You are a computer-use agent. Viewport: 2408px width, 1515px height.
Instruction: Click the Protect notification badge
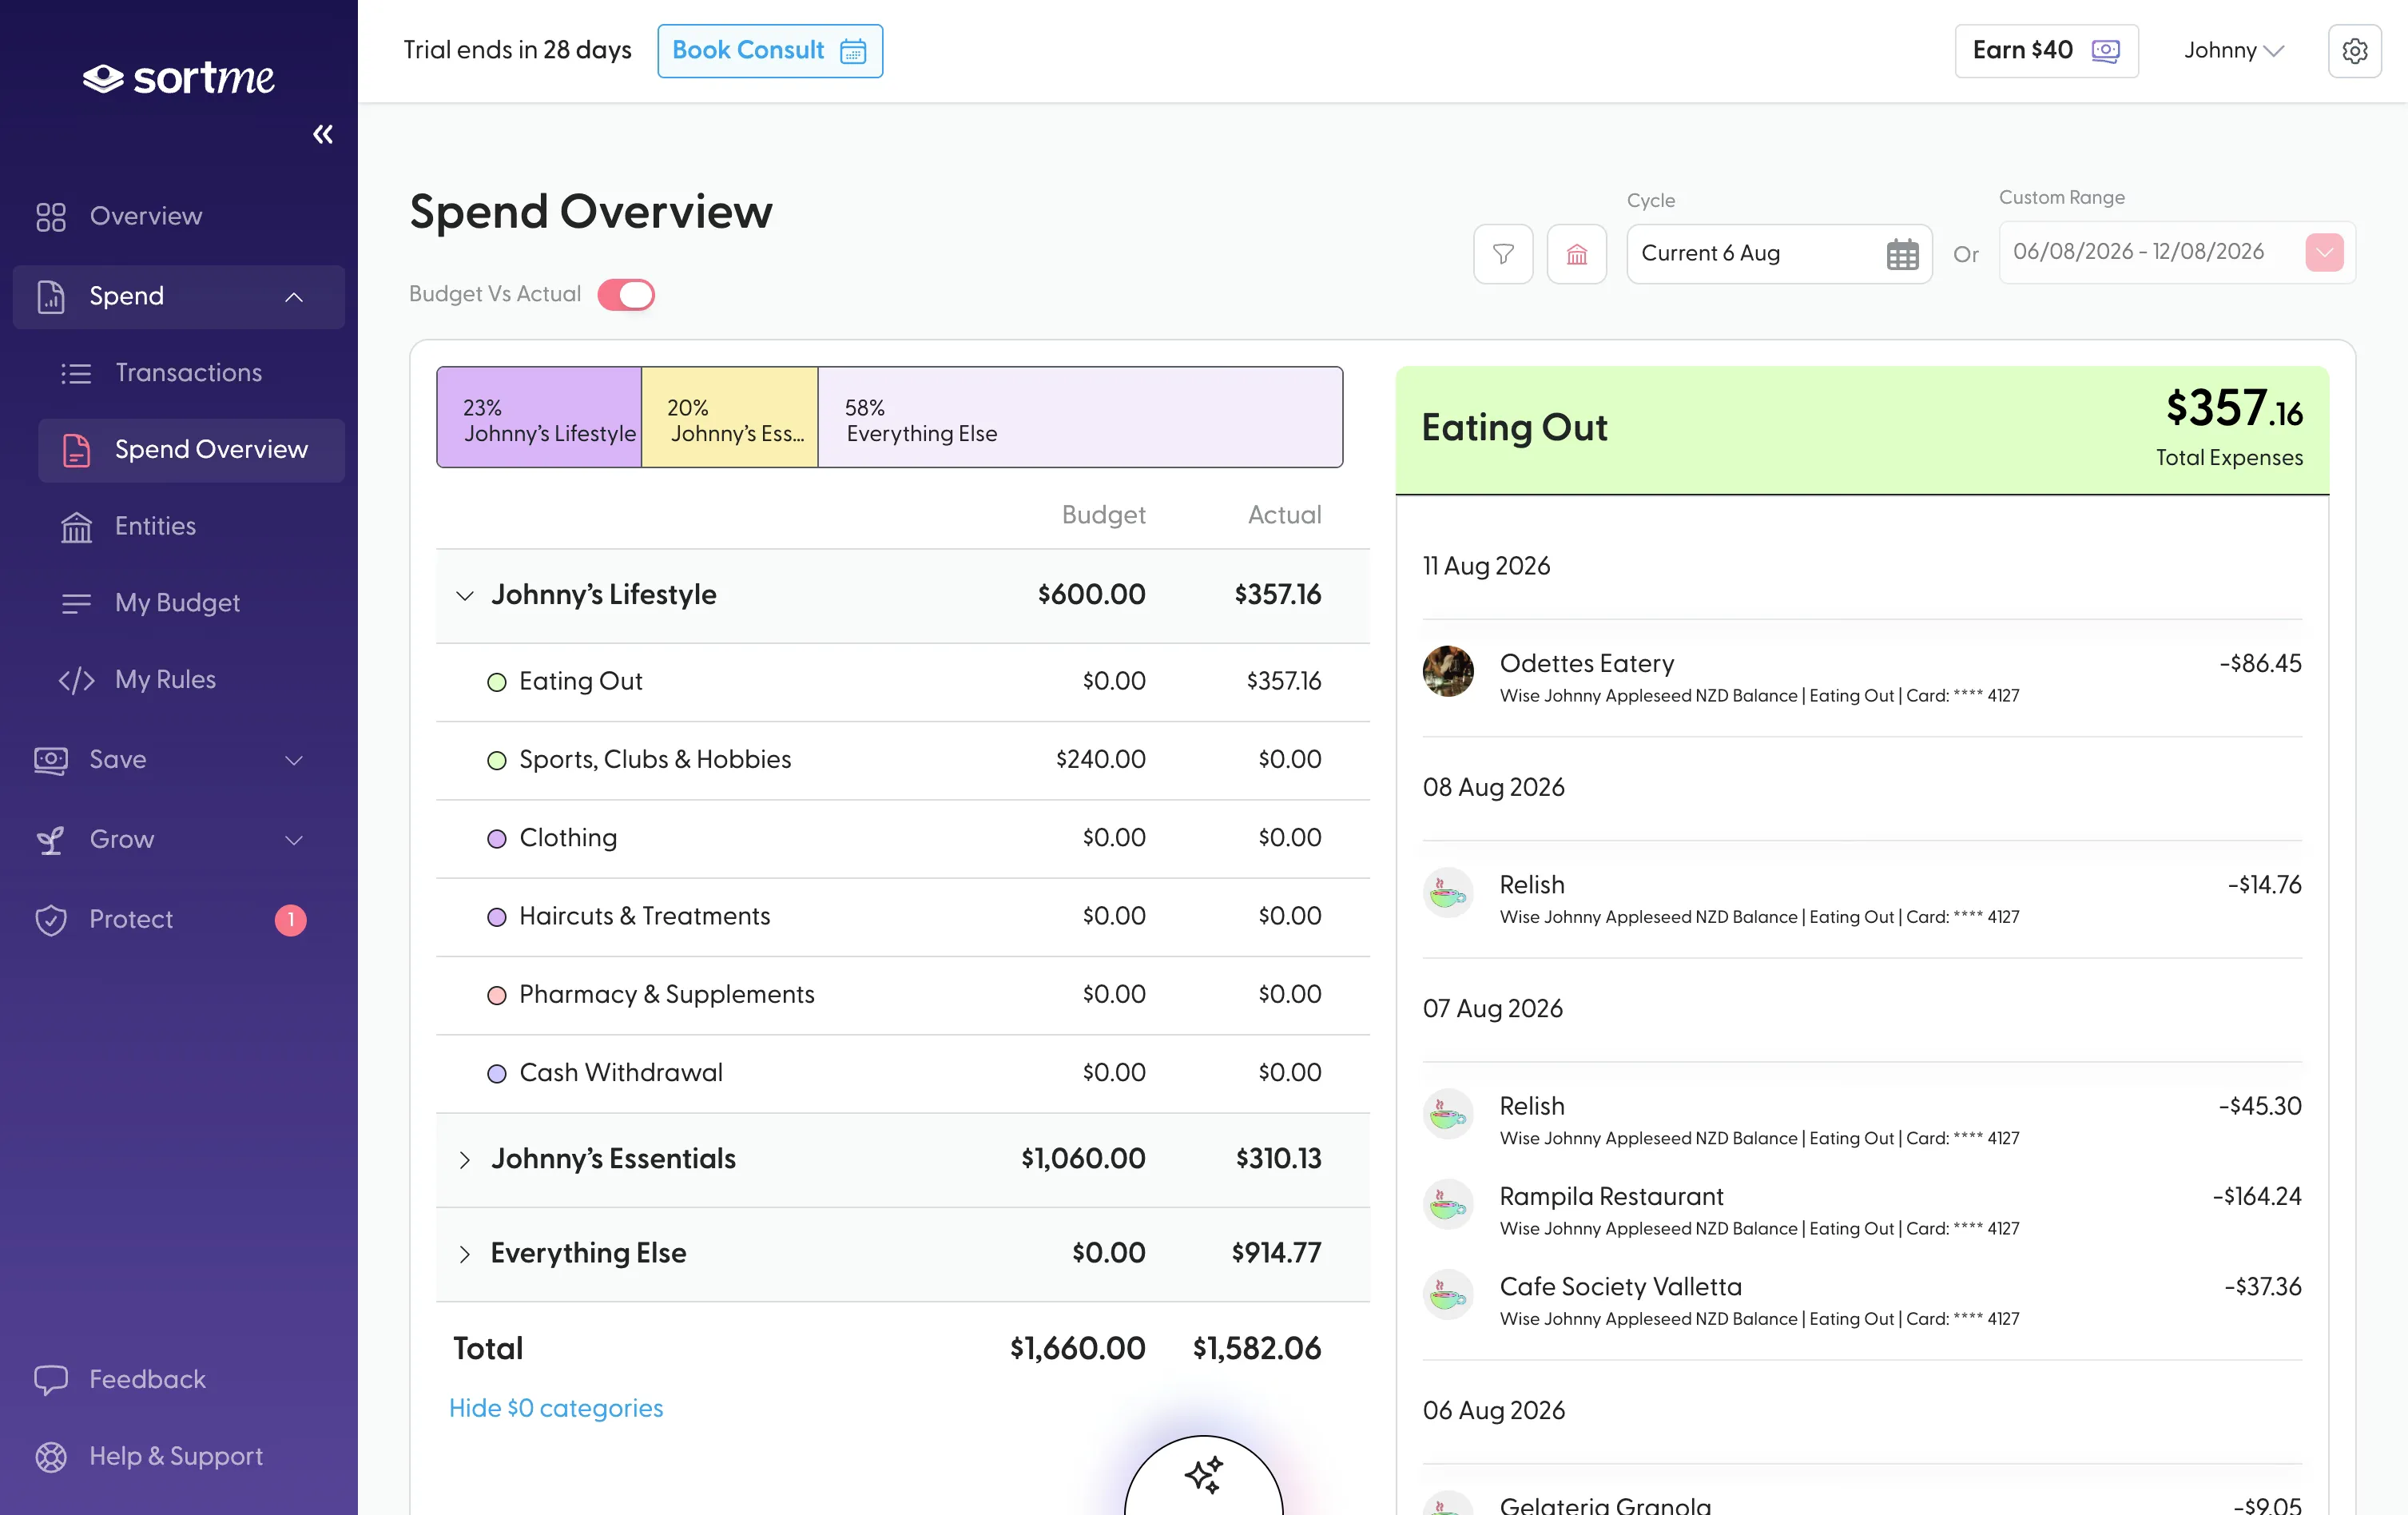(x=291, y=920)
